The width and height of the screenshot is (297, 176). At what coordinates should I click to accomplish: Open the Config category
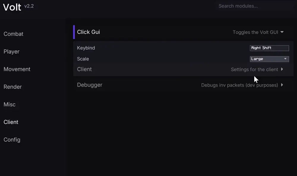(12, 139)
